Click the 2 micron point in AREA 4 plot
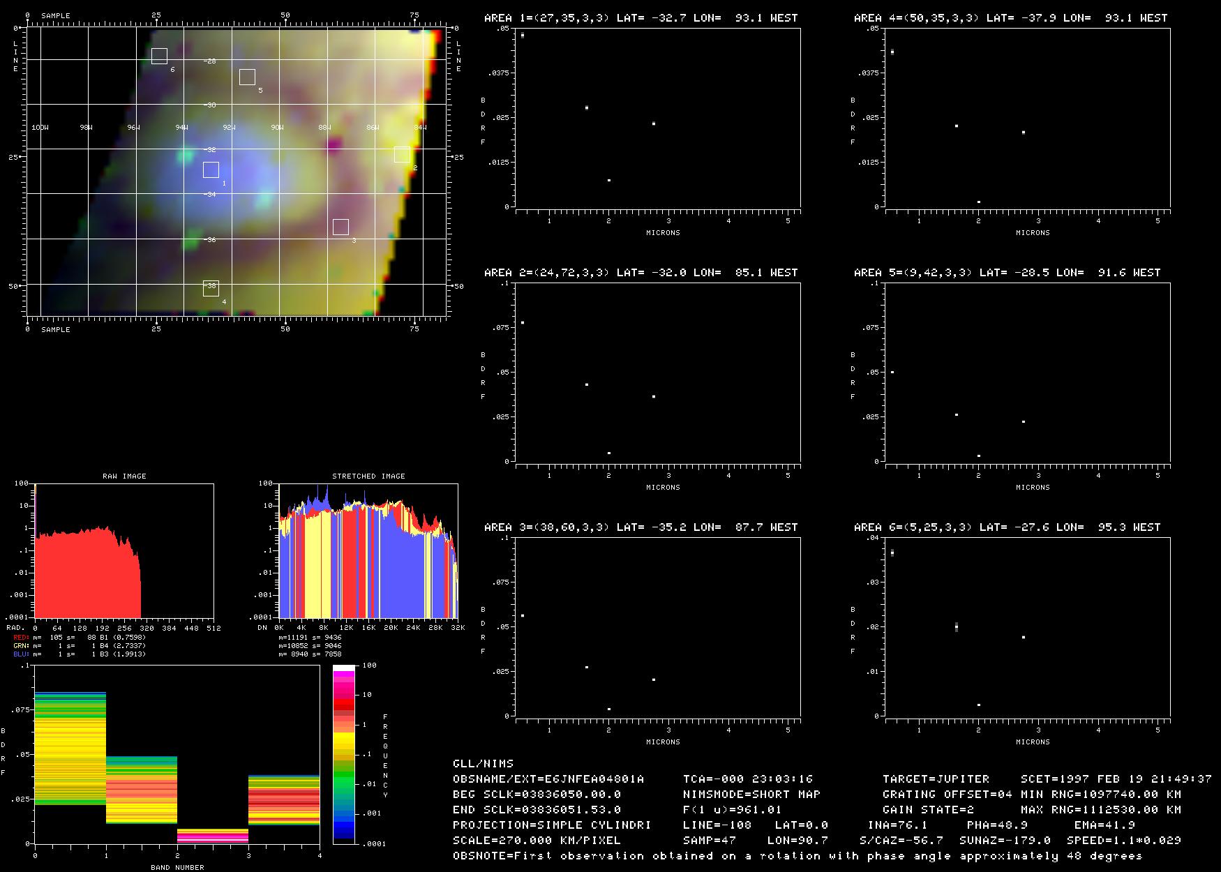Viewport: 1221px width, 872px height. tap(979, 202)
